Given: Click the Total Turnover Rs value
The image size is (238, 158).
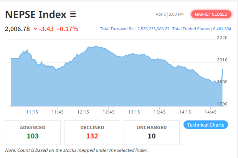Looking at the screenshot, I should 153,29.
